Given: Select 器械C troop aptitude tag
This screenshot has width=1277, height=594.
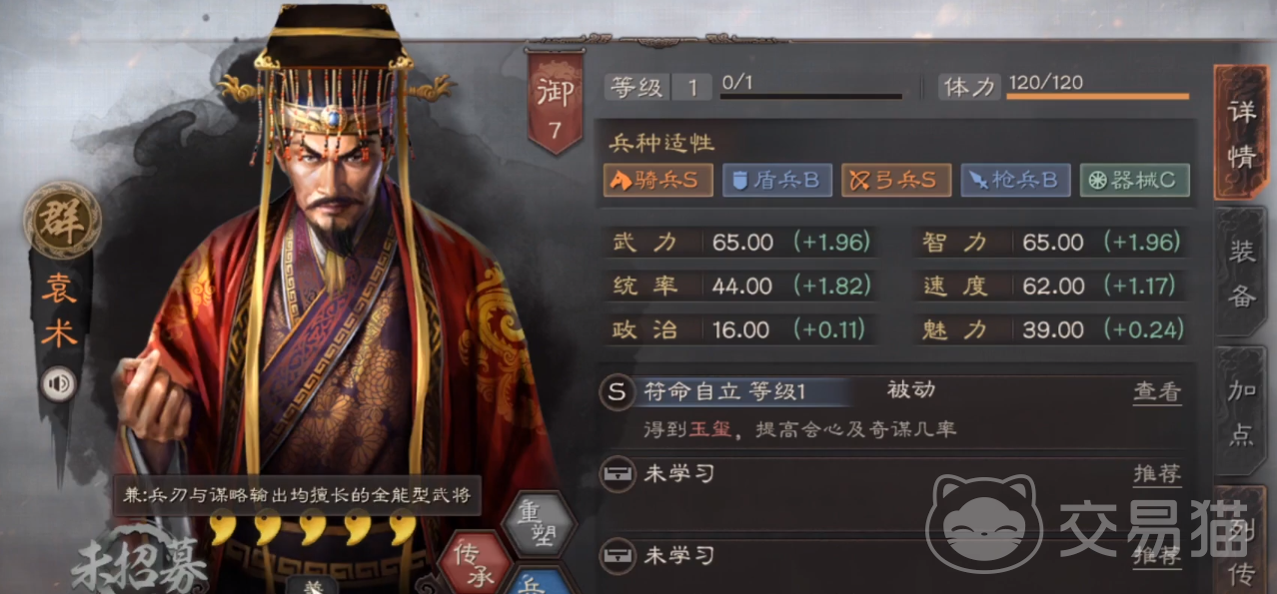Looking at the screenshot, I should click(x=1134, y=180).
